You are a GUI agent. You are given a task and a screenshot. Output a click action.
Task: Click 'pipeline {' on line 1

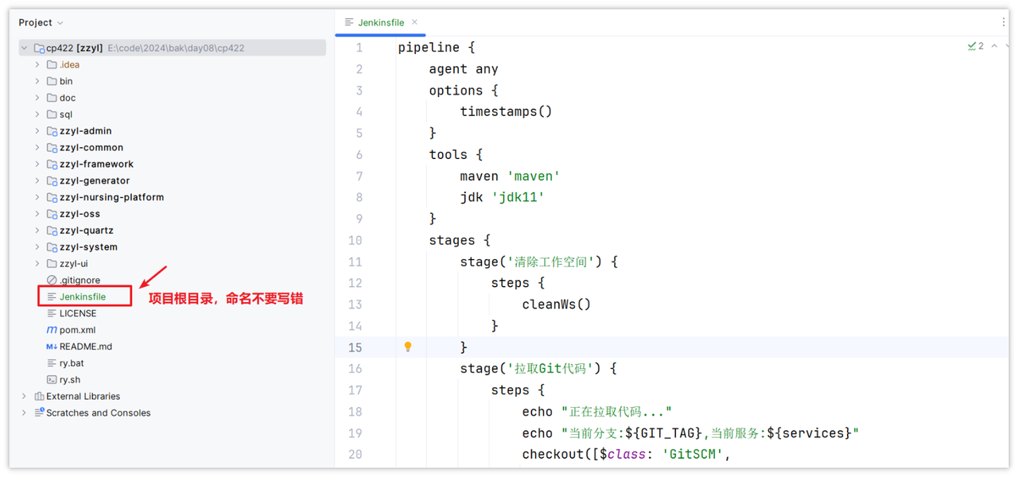[x=437, y=48]
